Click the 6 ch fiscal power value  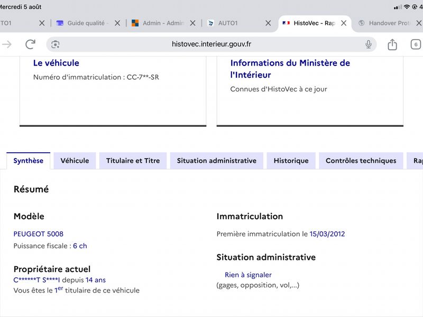point(80,246)
